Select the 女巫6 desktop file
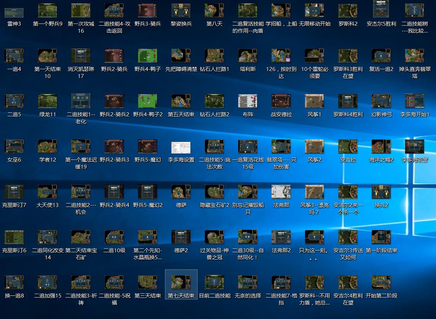 [x=14, y=147]
